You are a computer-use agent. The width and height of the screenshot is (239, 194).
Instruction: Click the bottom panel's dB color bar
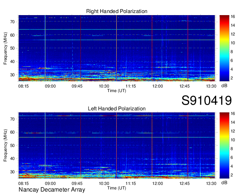tap(224, 145)
